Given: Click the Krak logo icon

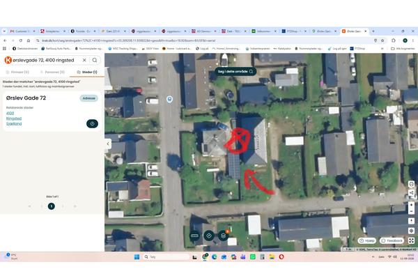Looking at the screenshot, I should (8, 60).
